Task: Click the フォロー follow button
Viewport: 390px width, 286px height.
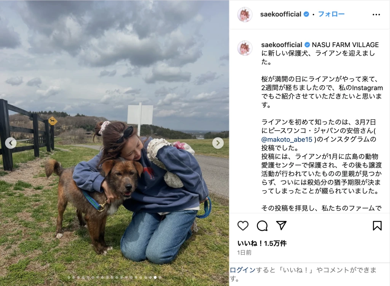Action: click(331, 14)
